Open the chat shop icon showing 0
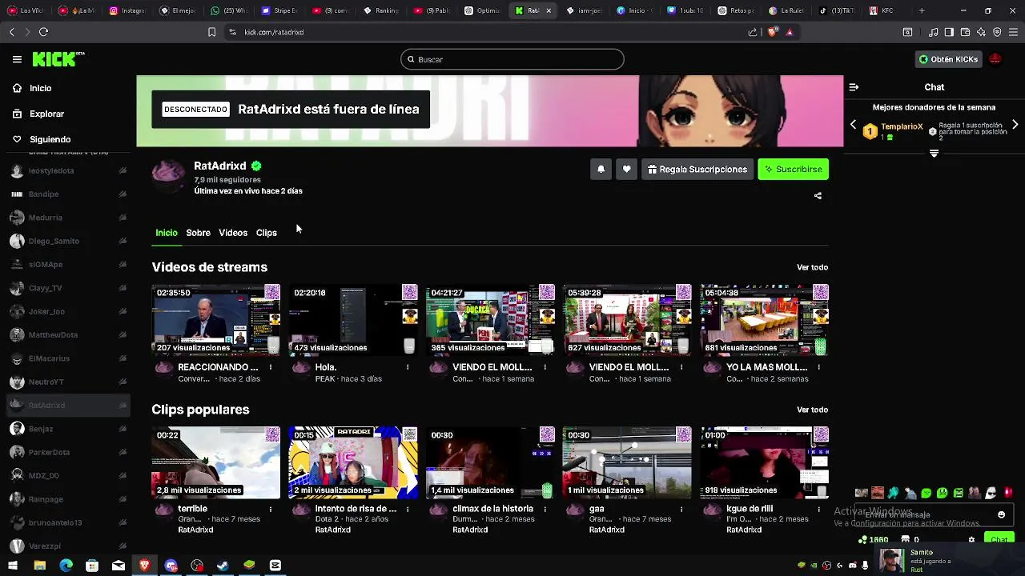 click(x=905, y=540)
